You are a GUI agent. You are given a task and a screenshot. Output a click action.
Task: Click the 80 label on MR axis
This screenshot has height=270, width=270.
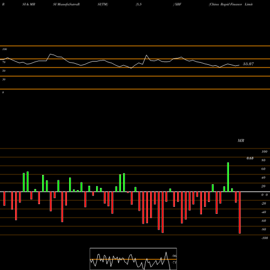[x=264, y=160]
